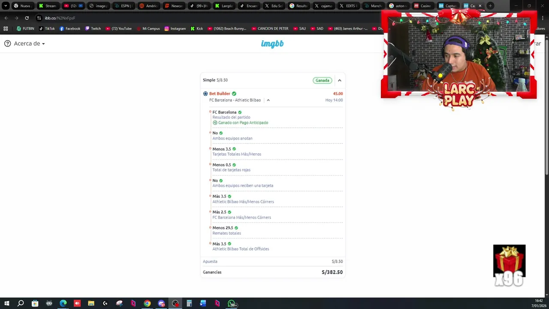Image resolution: width=549 pixels, height=309 pixels.
Task: Open the browser apps grid icon
Action: point(6,29)
